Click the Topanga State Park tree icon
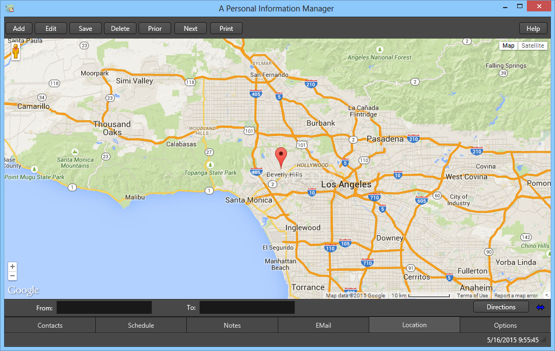555x351 pixels. [x=210, y=165]
